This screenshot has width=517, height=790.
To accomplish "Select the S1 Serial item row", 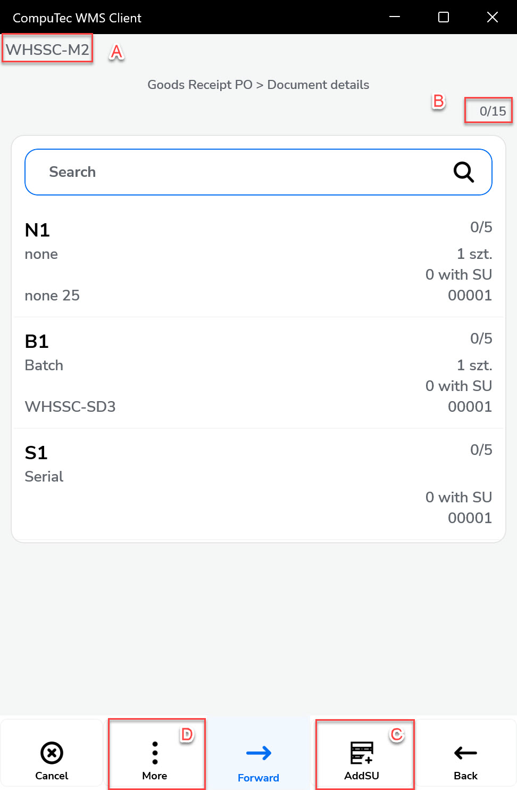I will [258, 484].
